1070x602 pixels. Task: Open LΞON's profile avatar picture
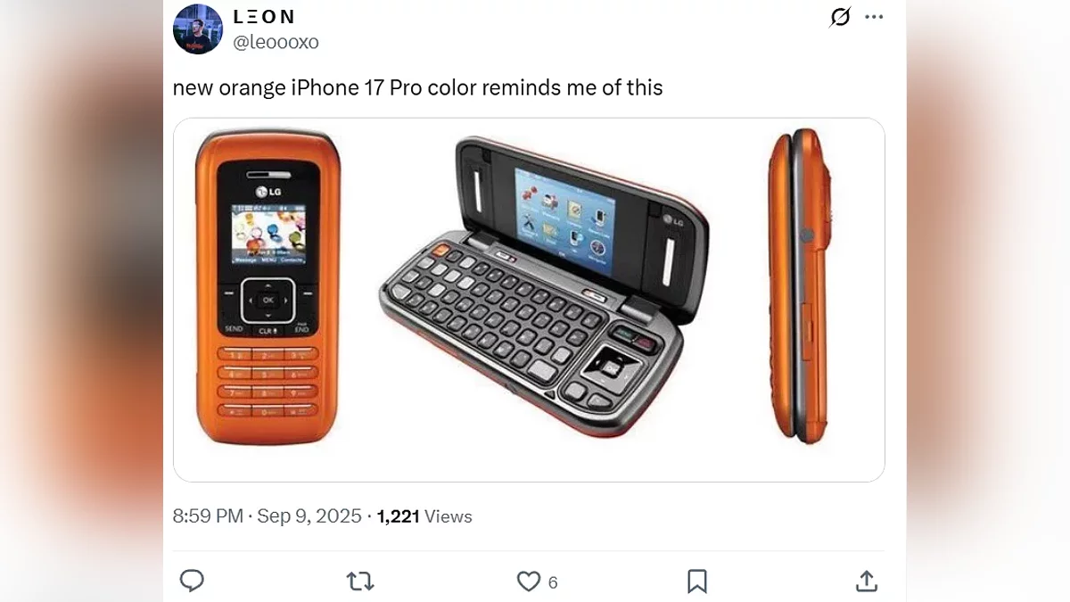tap(198, 29)
